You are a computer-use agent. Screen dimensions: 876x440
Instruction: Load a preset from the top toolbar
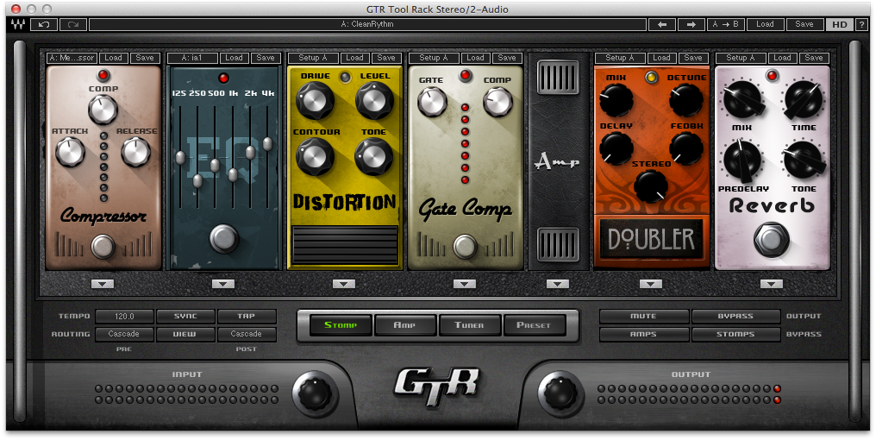(765, 25)
